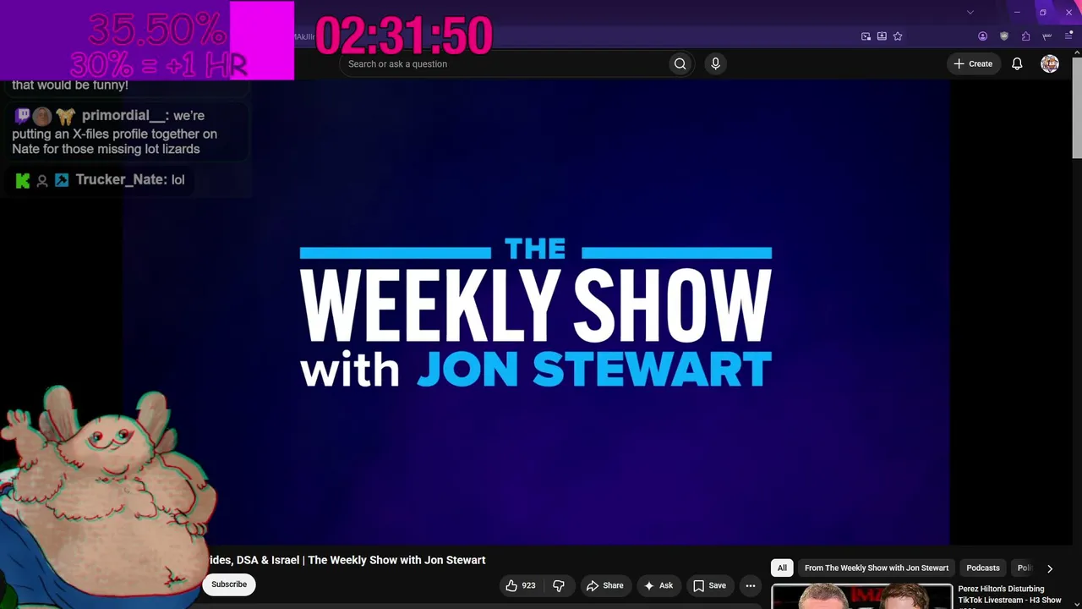This screenshot has height=609, width=1082.
Task: Minimize the browser window
Action: click(1017, 12)
